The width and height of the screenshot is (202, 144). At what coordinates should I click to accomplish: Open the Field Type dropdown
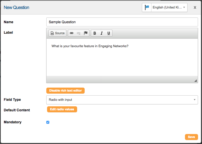tap(122, 100)
